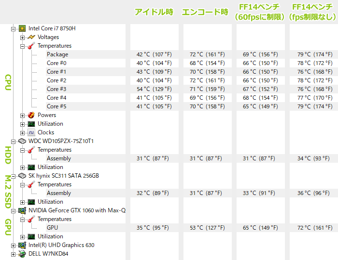Image resolution: width=338 pixels, height=260 pixels.
Task: Select the Assembly row under SK hynix
Action: (59, 193)
